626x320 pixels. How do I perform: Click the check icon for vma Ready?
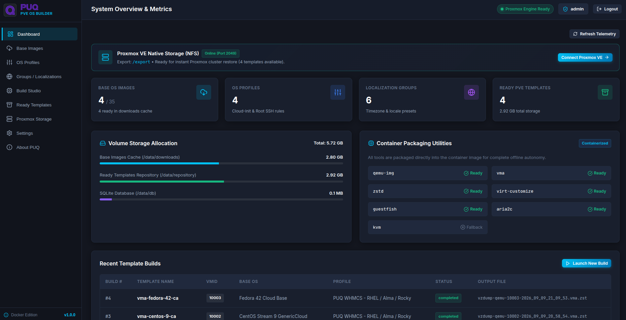590,173
